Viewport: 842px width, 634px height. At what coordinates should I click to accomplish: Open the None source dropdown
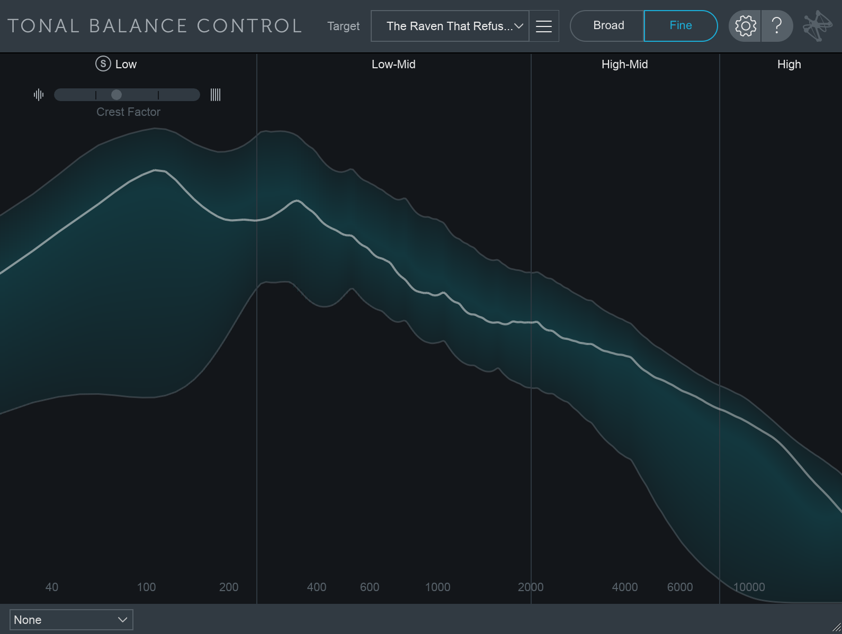tap(71, 620)
